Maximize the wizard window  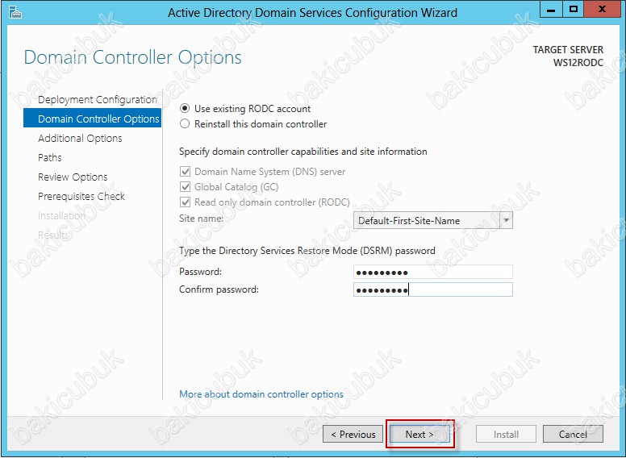coord(574,9)
